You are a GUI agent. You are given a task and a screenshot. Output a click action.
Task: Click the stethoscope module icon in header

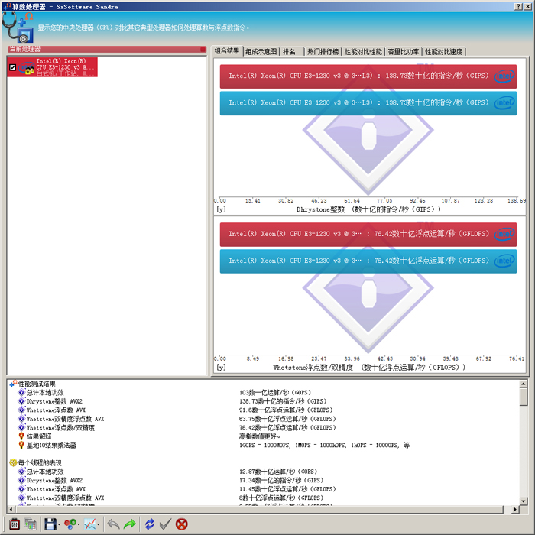click(x=18, y=27)
